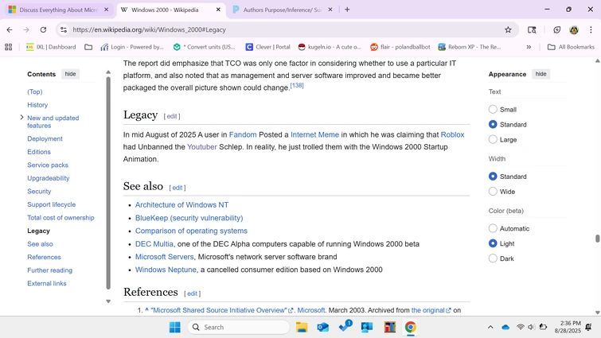Launch File Explorer from the taskbar
Image resolution: width=601 pixels, height=338 pixels.
pyautogui.click(x=302, y=327)
